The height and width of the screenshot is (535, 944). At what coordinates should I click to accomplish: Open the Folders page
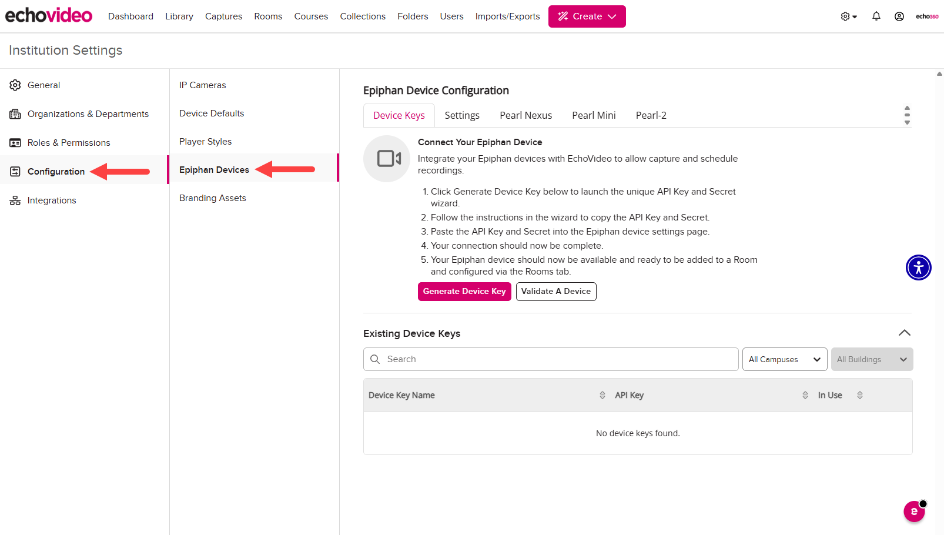point(413,16)
